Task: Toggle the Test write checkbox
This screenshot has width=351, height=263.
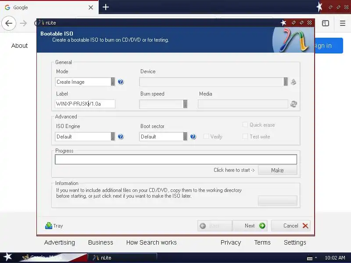Action: click(x=245, y=136)
